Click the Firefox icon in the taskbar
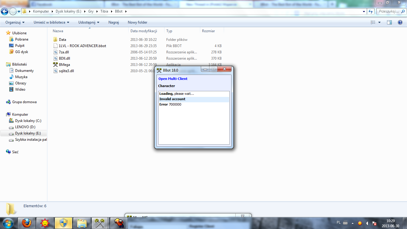Viewport: 407px width, 229px height. coord(27,223)
